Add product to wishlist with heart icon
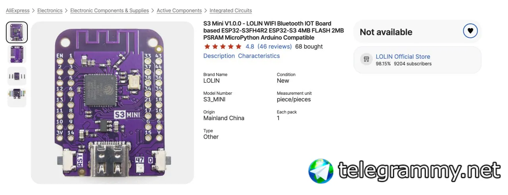 470,31
